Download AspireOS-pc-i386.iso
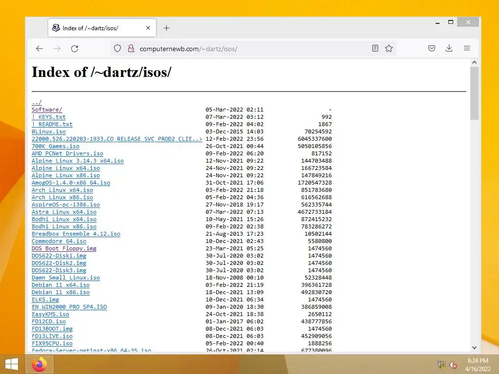The height and width of the screenshot is (374, 499). [66, 205]
